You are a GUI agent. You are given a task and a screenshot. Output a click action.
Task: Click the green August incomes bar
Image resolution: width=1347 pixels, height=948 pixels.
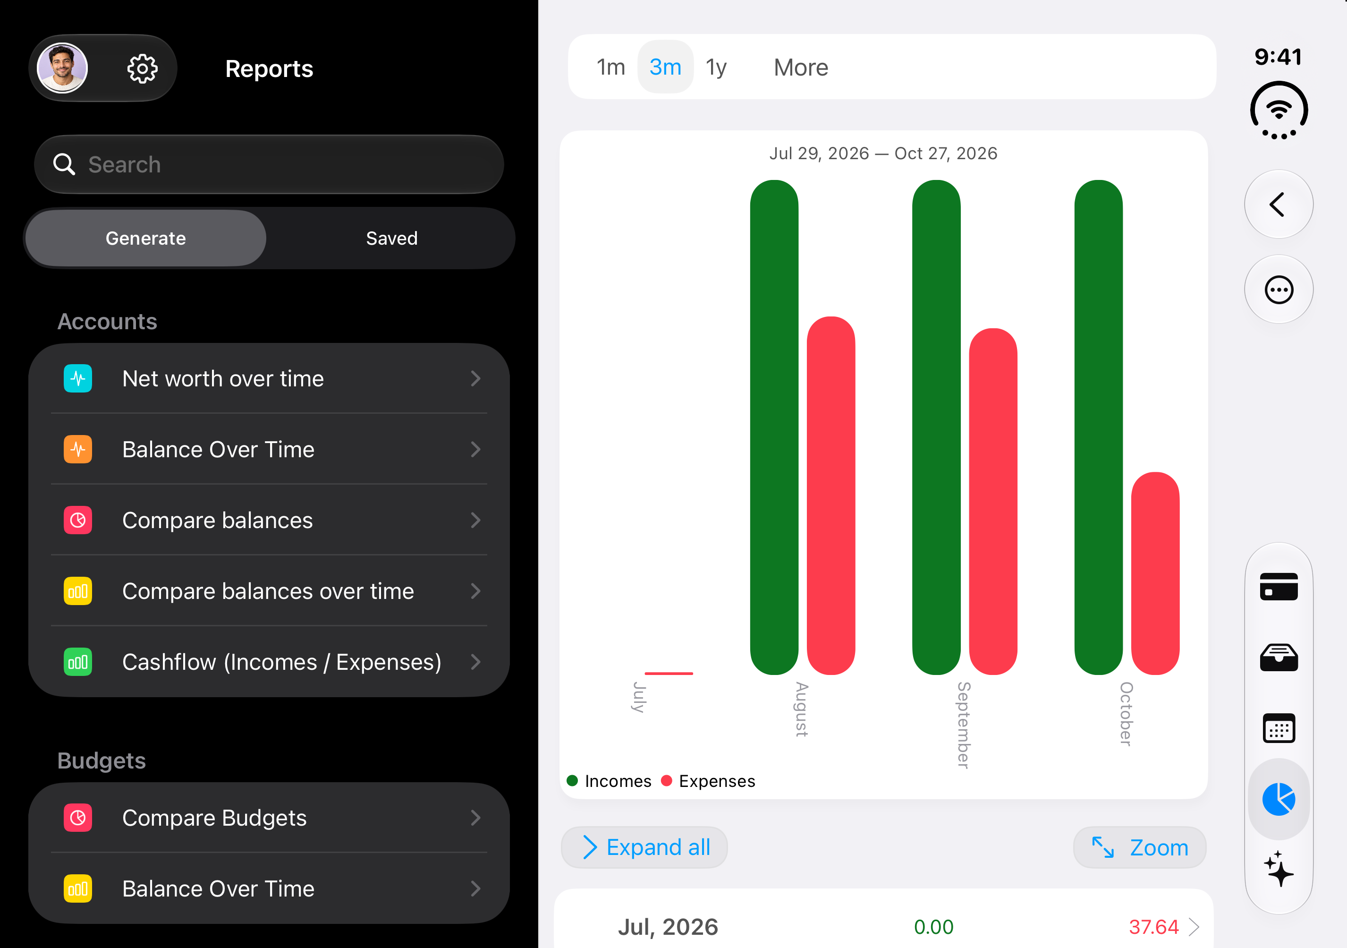point(774,427)
